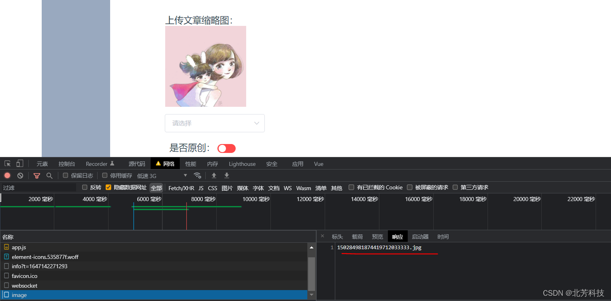
Task: Check 有已拦截的 Cookie checkbox
Action: [x=351, y=187]
